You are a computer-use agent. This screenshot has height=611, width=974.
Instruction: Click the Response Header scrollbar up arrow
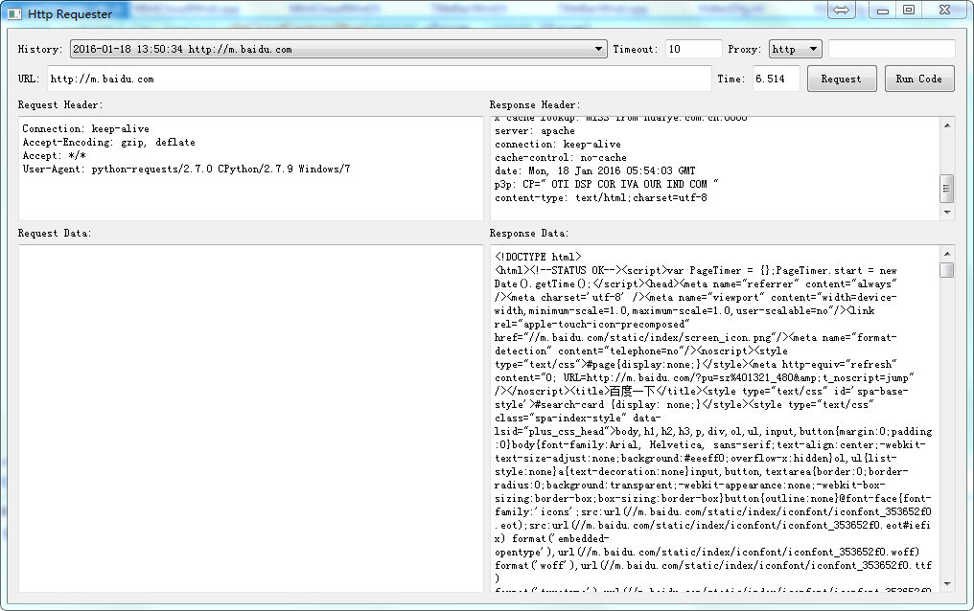click(x=947, y=125)
